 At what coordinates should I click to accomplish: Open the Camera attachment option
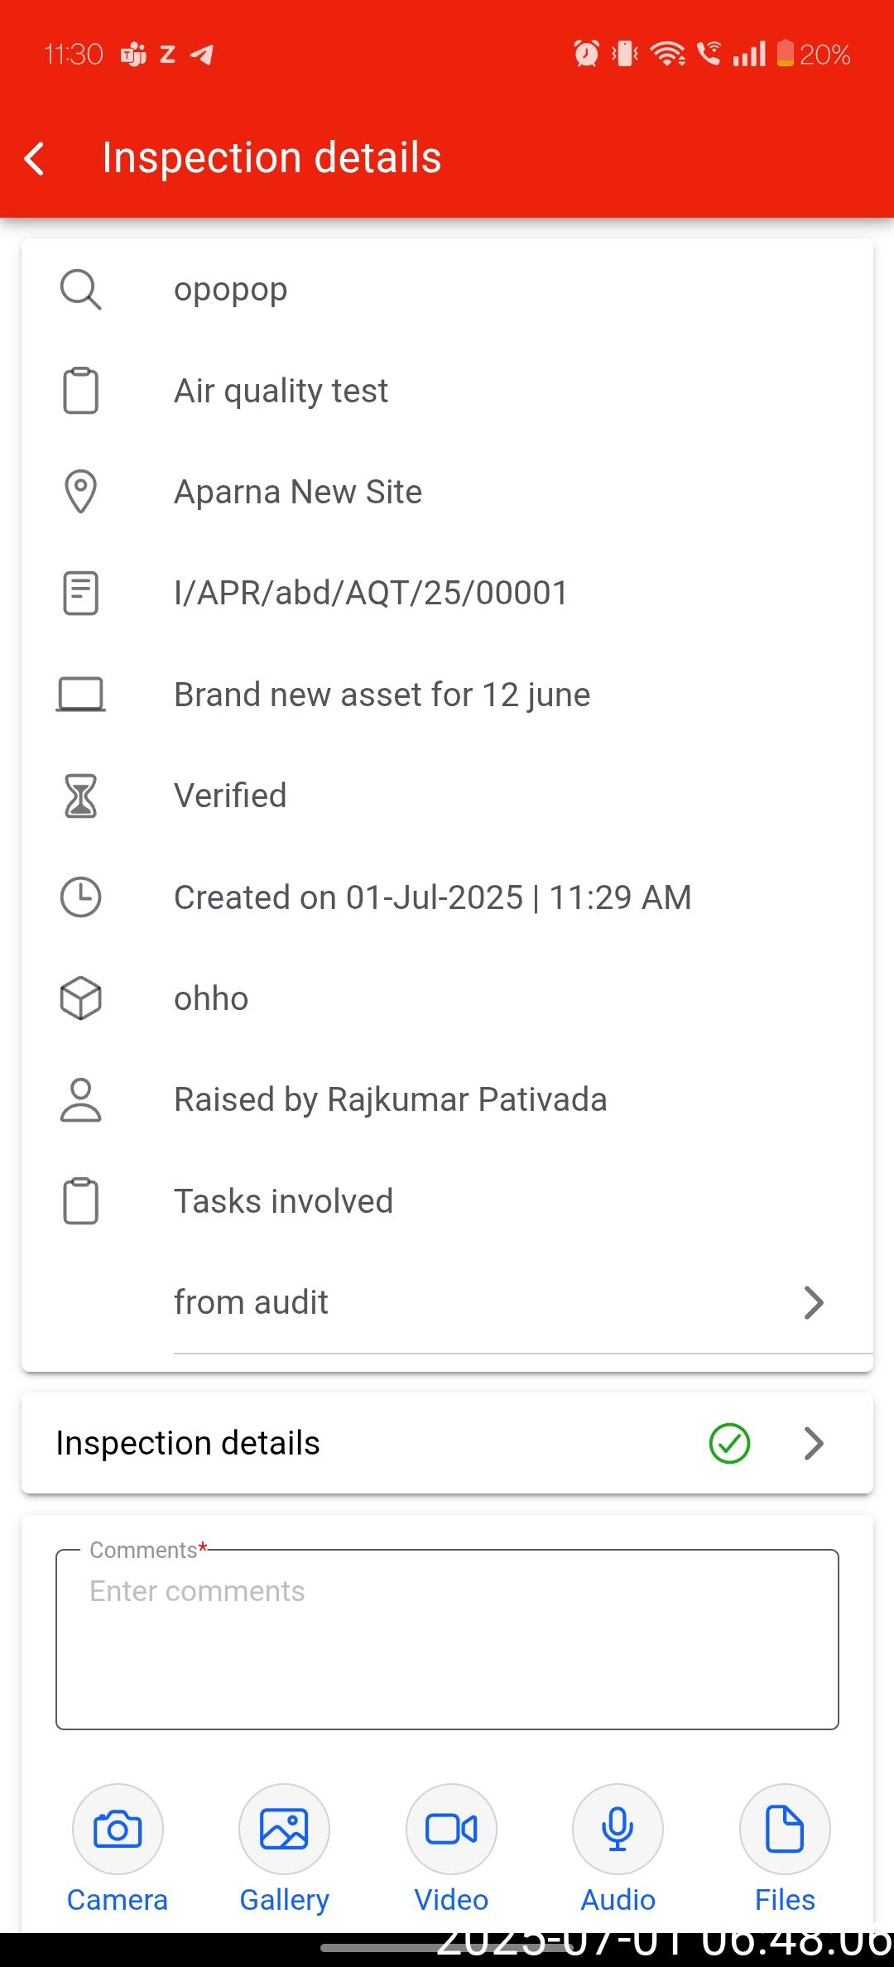(118, 1829)
